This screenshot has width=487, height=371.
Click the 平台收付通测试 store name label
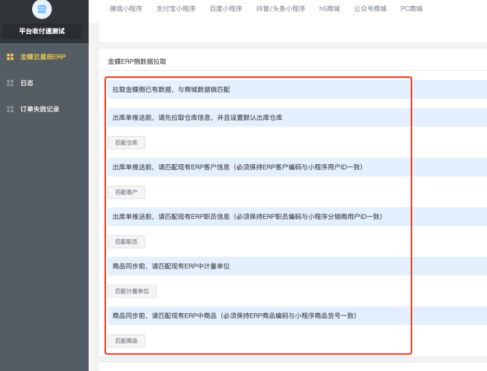point(42,31)
